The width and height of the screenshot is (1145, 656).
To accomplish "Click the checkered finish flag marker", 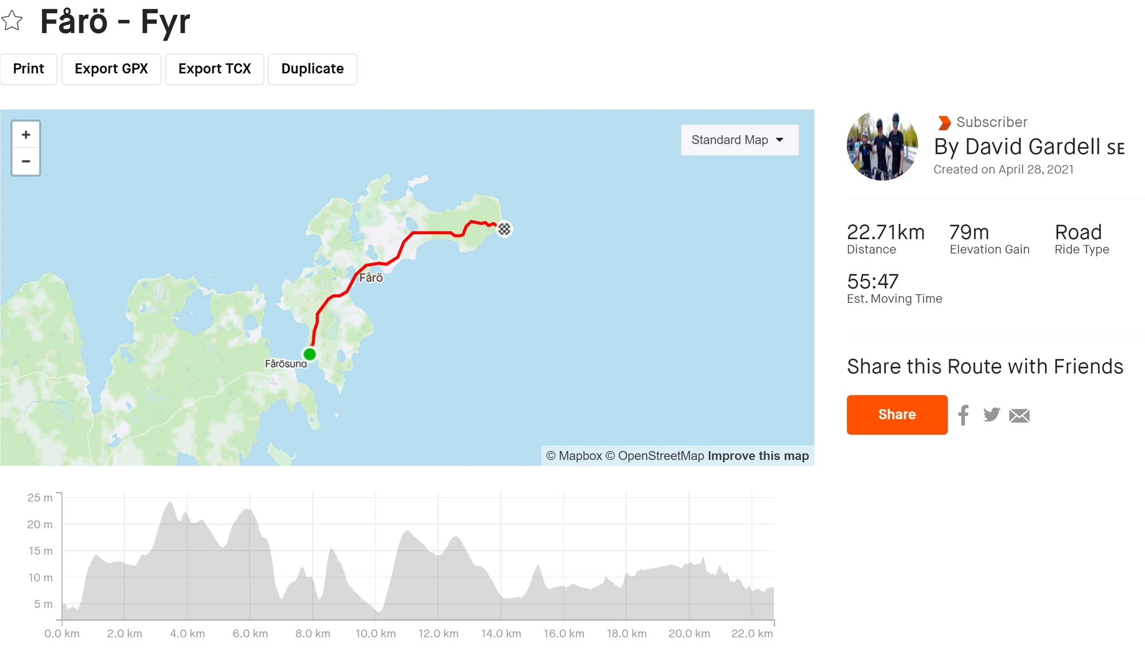I will tap(504, 229).
